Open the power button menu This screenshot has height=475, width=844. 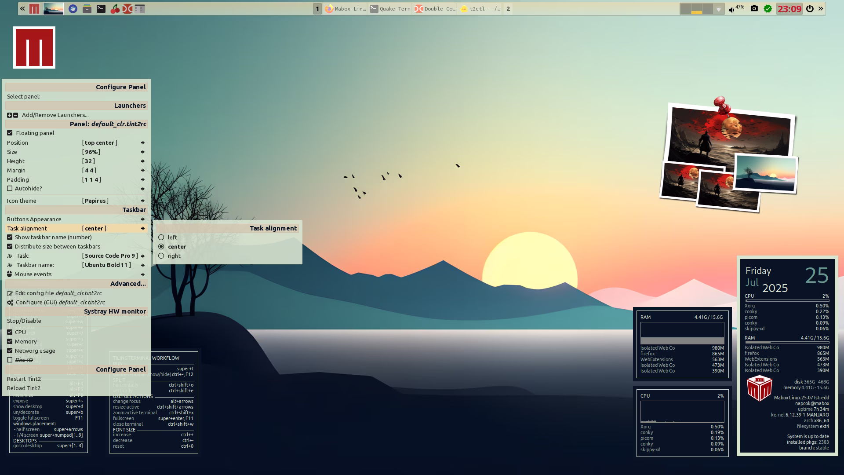pyautogui.click(x=809, y=8)
